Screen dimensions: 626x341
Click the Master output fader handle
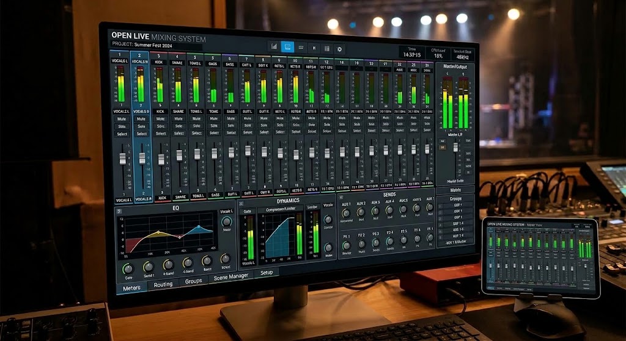pos(455,148)
